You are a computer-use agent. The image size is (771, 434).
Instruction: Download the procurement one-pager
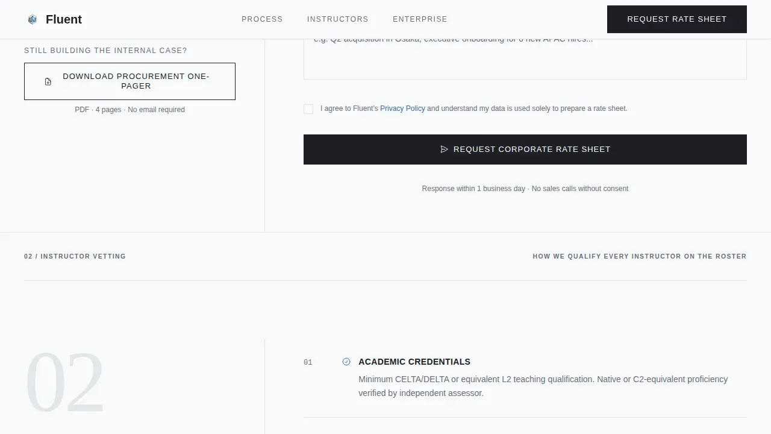(x=130, y=81)
